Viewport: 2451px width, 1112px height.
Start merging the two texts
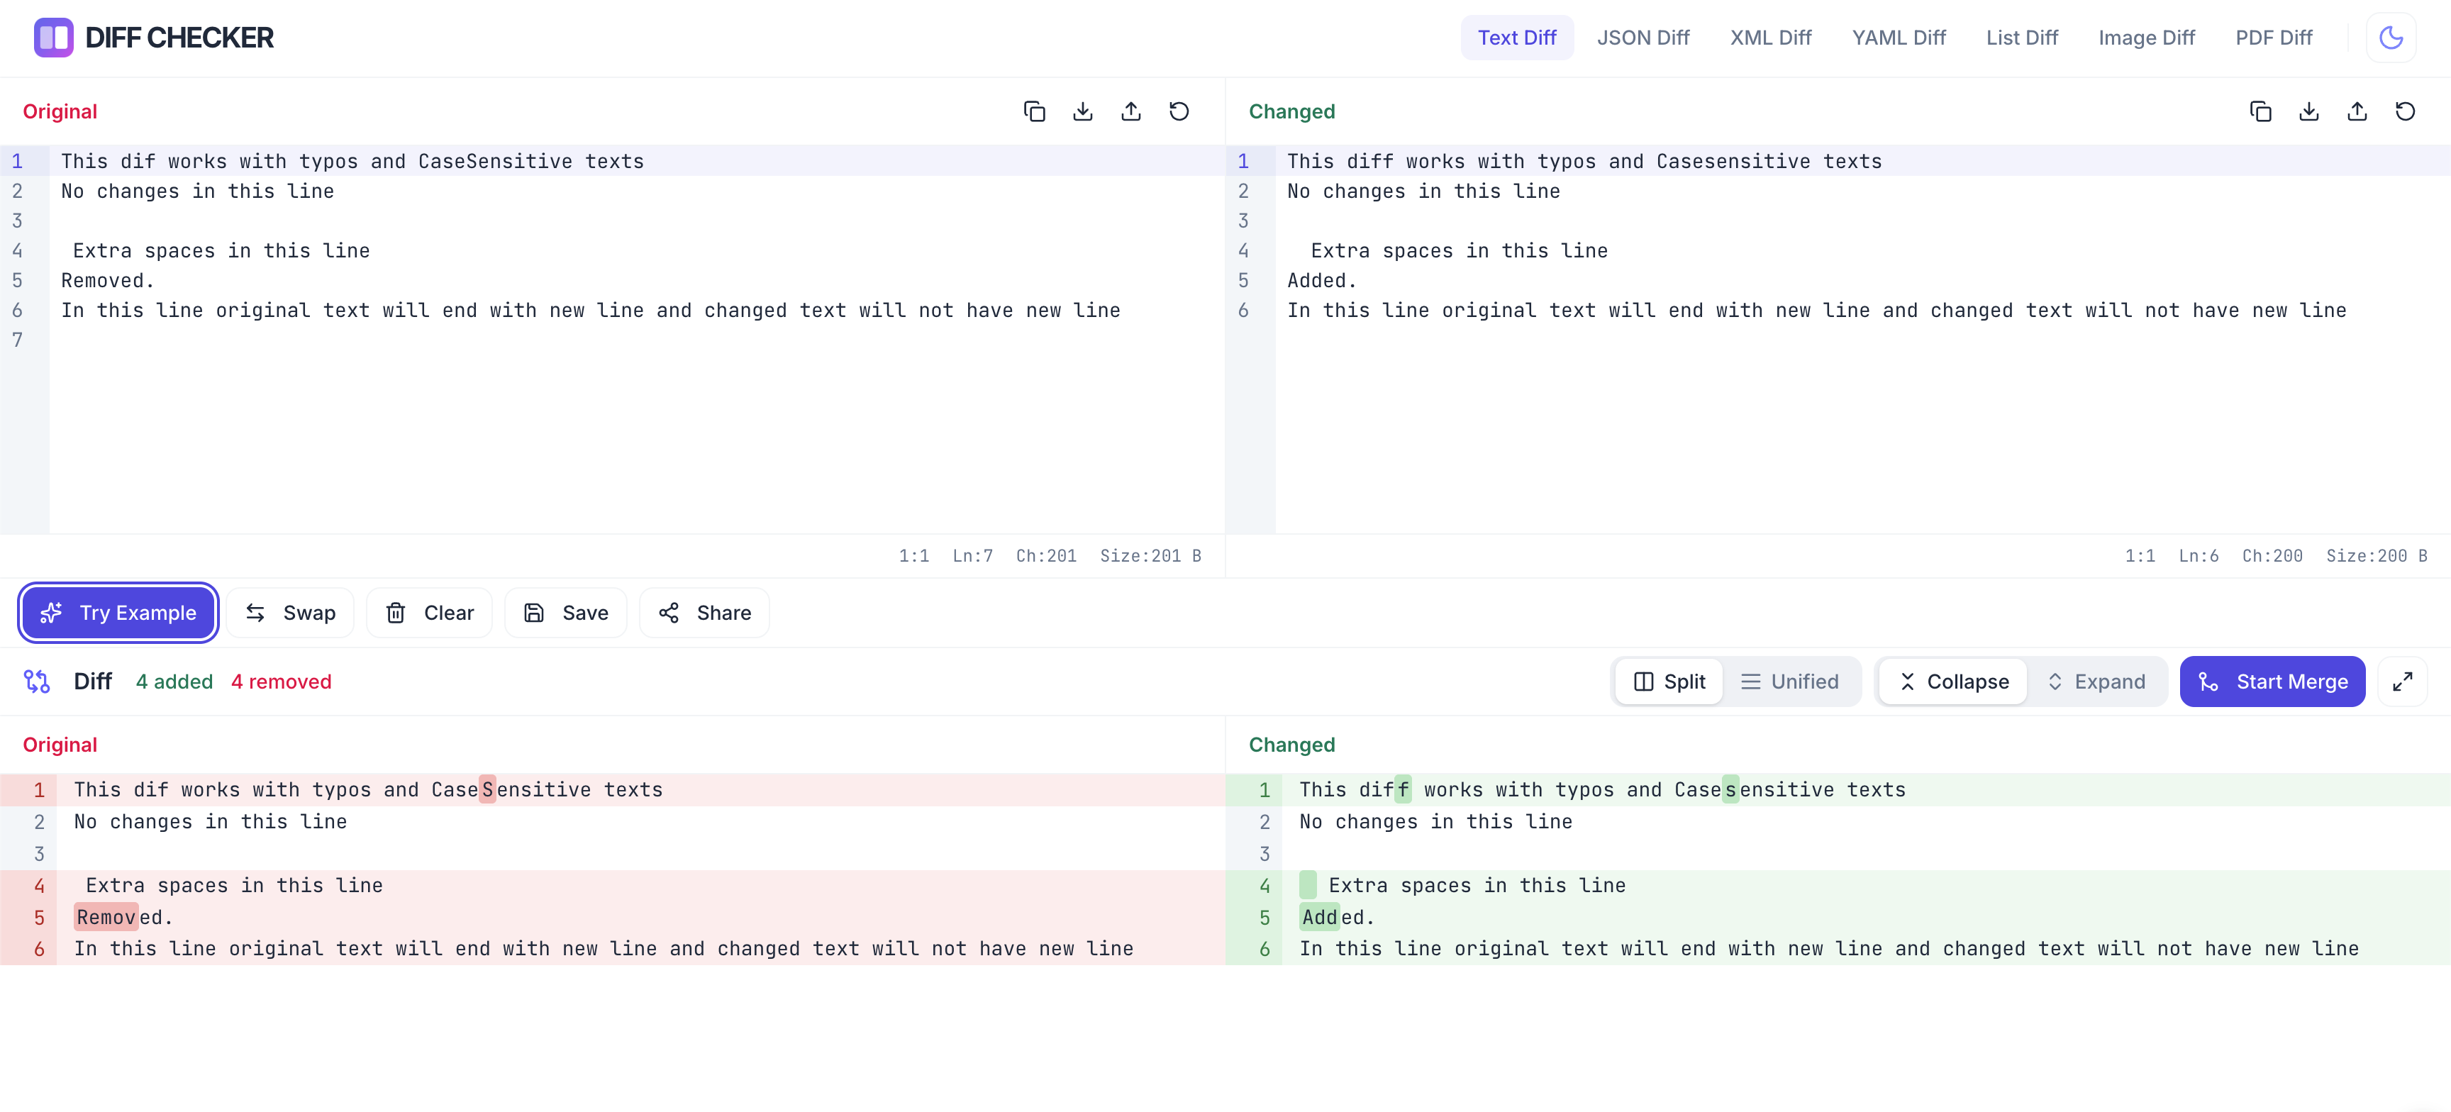(x=2272, y=681)
